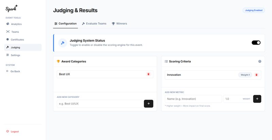Log out using the Logout button
This screenshot has height=140, width=272.
[15, 132]
